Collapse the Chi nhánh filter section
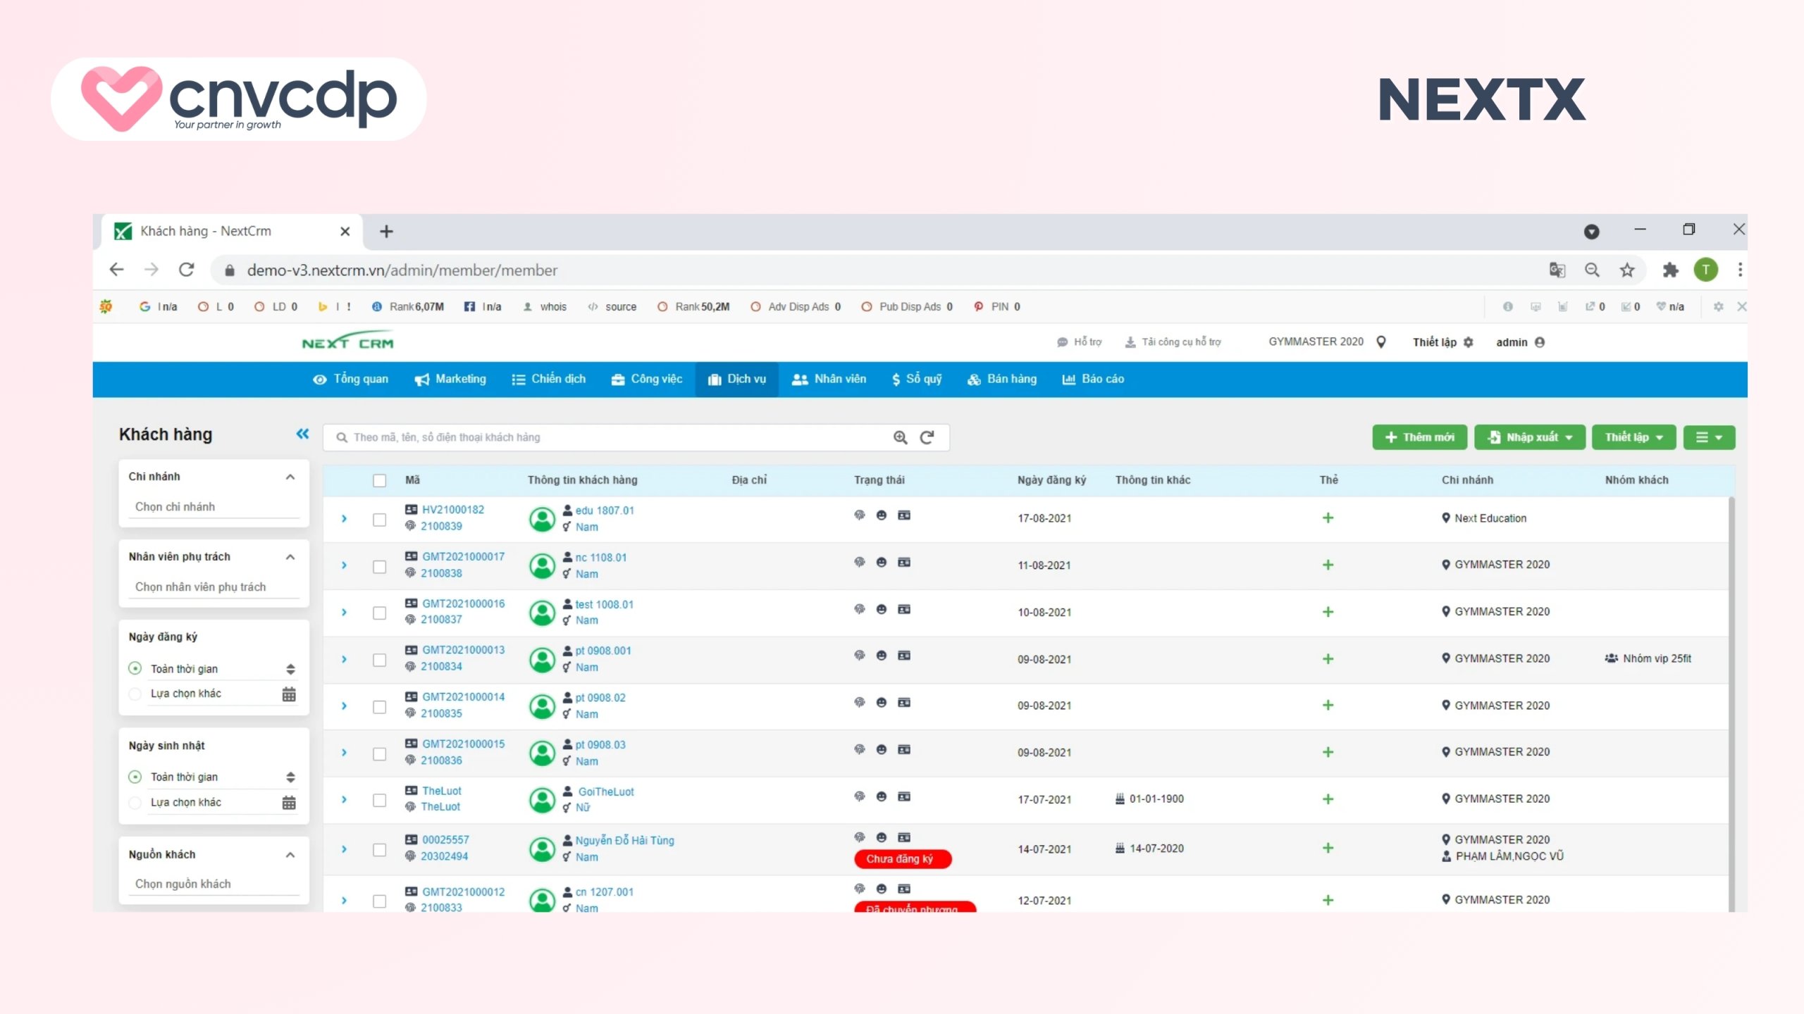 click(290, 477)
